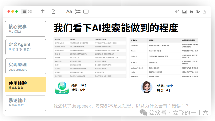215x121 pixels.
Task: Open the collaborate people icon
Action: 198,11
